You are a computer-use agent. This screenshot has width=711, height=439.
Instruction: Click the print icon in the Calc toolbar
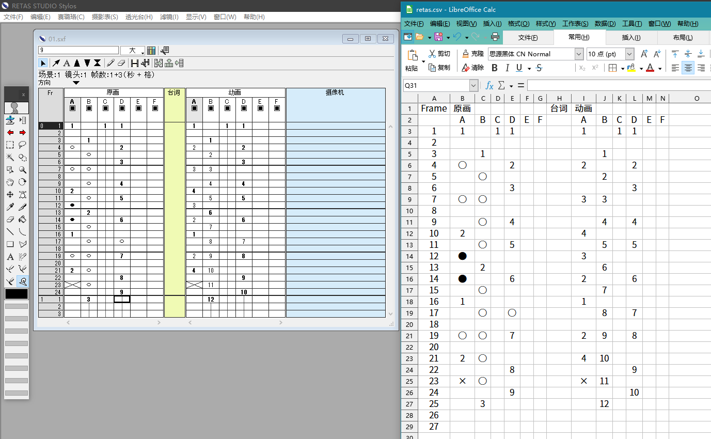coord(495,37)
